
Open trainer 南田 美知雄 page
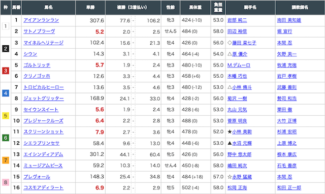point(289,20)
